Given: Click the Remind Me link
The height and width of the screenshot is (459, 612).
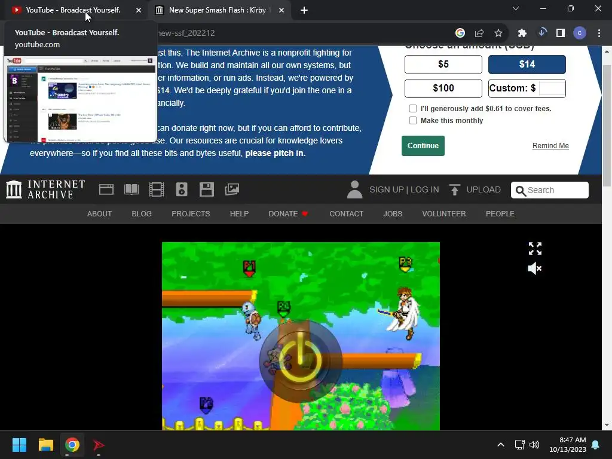Looking at the screenshot, I should 550,146.
